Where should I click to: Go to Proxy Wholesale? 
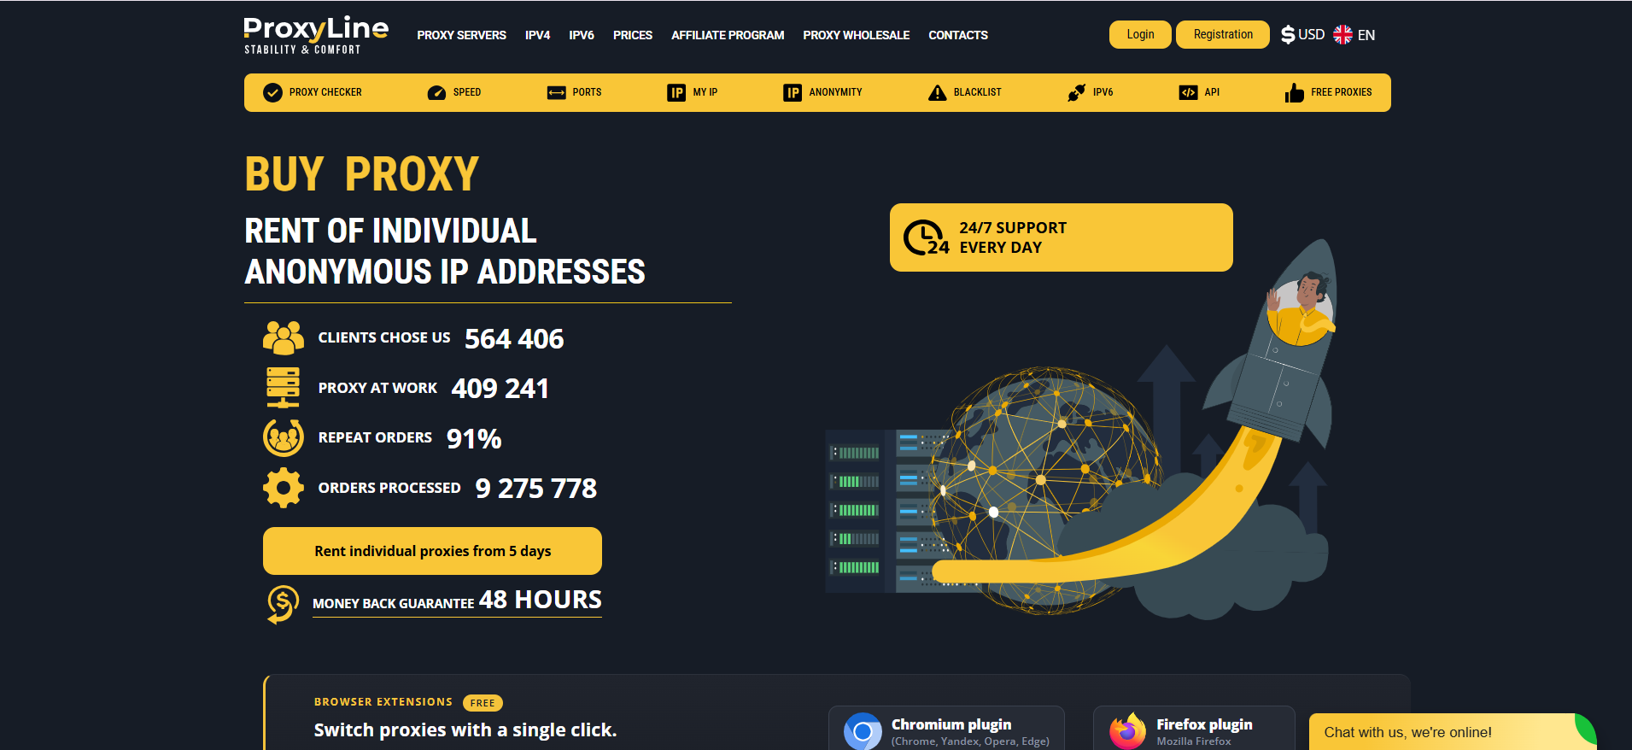[856, 35]
